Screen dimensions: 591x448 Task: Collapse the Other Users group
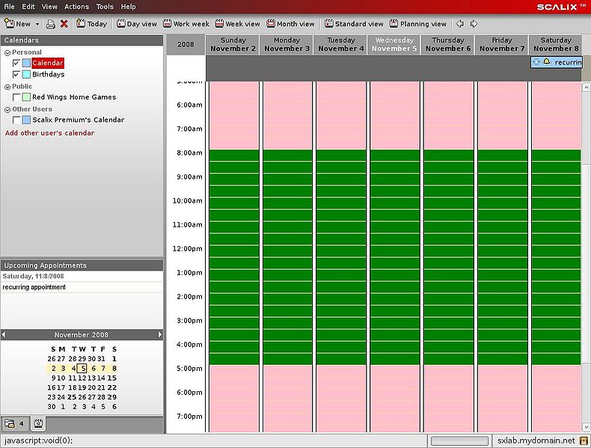click(7, 110)
